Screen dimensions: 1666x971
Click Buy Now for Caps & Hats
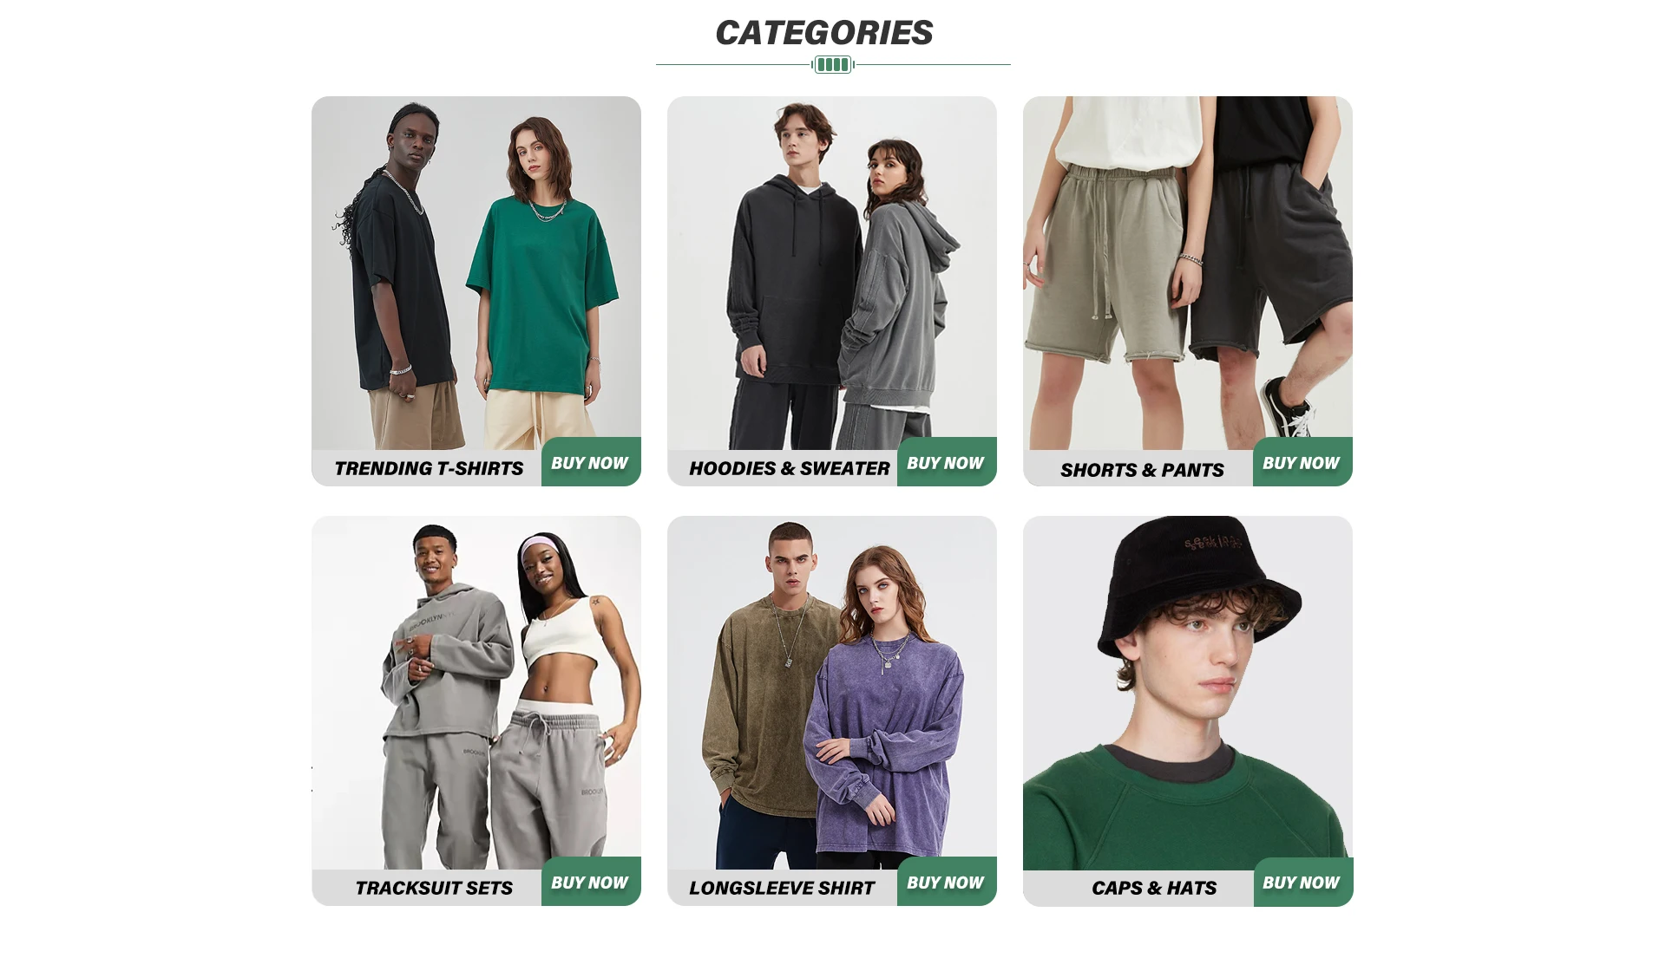(1302, 882)
